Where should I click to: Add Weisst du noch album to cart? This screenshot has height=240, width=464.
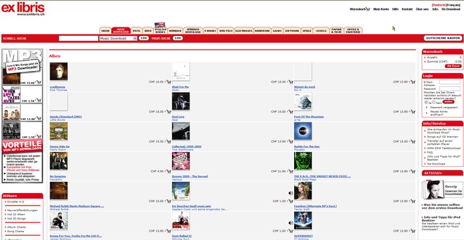[413, 82]
